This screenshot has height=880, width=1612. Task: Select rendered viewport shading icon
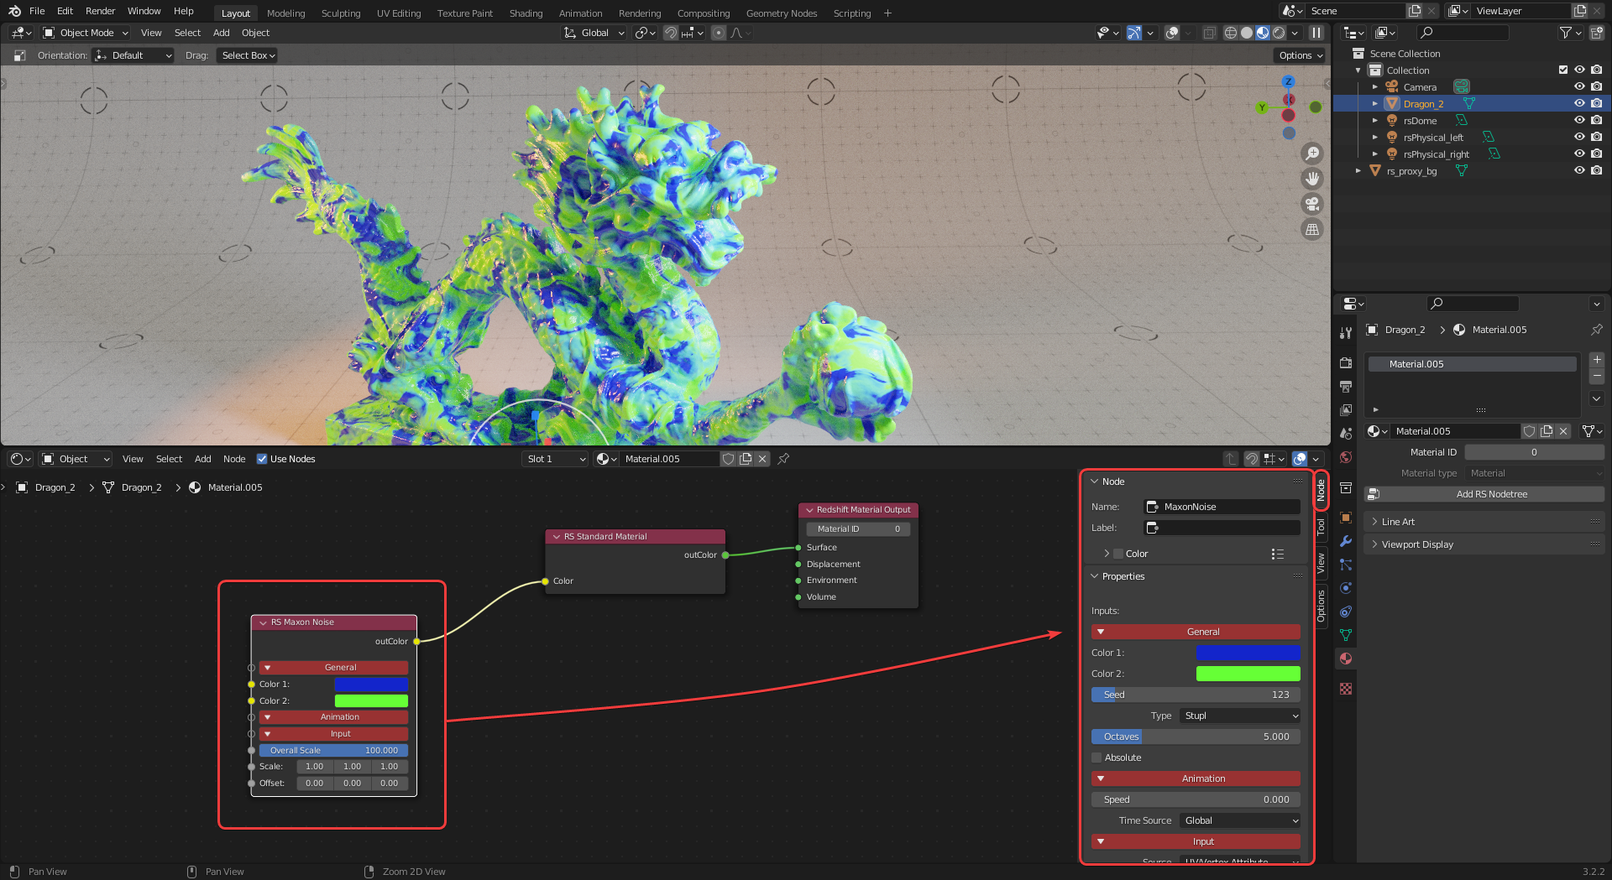coord(1279,33)
